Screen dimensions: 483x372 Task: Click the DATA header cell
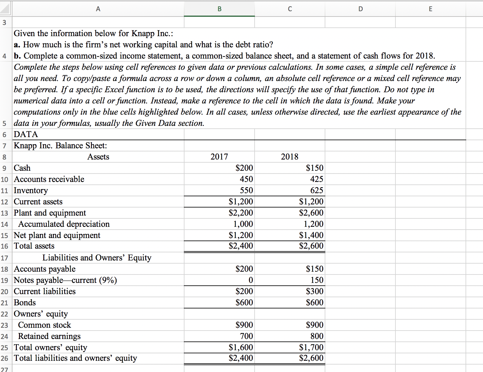98,134
